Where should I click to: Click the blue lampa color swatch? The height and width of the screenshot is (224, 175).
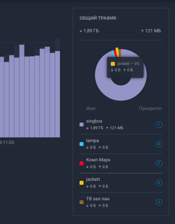pyautogui.click(x=82, y=144)
